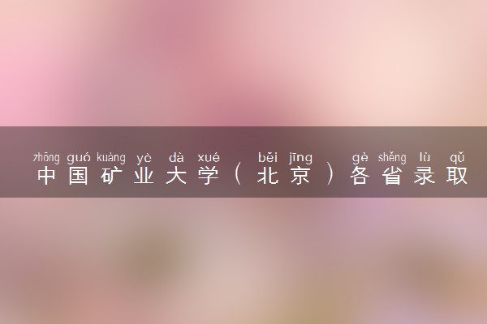Select the character 矿 in the banner
The image size is (487, 324).
point(111,176)
